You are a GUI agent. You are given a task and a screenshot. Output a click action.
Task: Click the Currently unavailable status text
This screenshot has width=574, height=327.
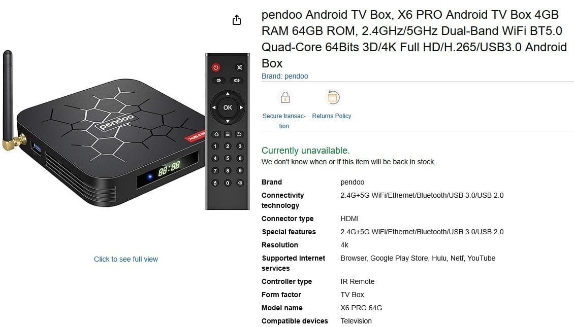click(306, 151)
